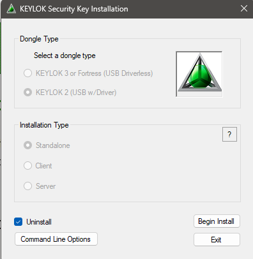253x259 pixels.
Task: Click the Begin Install button
Action: 217,221
